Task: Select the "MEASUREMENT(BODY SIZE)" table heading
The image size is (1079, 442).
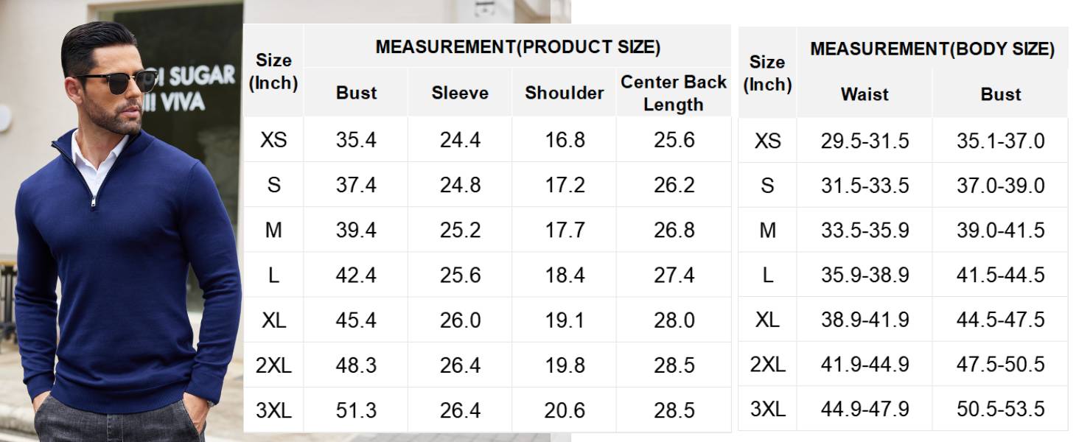Action: point(932,49)
